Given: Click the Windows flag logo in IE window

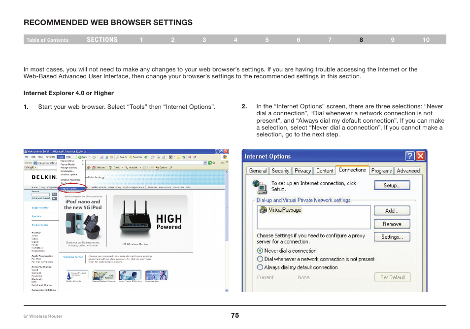Looking at the screenshot, I should (225, 157).
